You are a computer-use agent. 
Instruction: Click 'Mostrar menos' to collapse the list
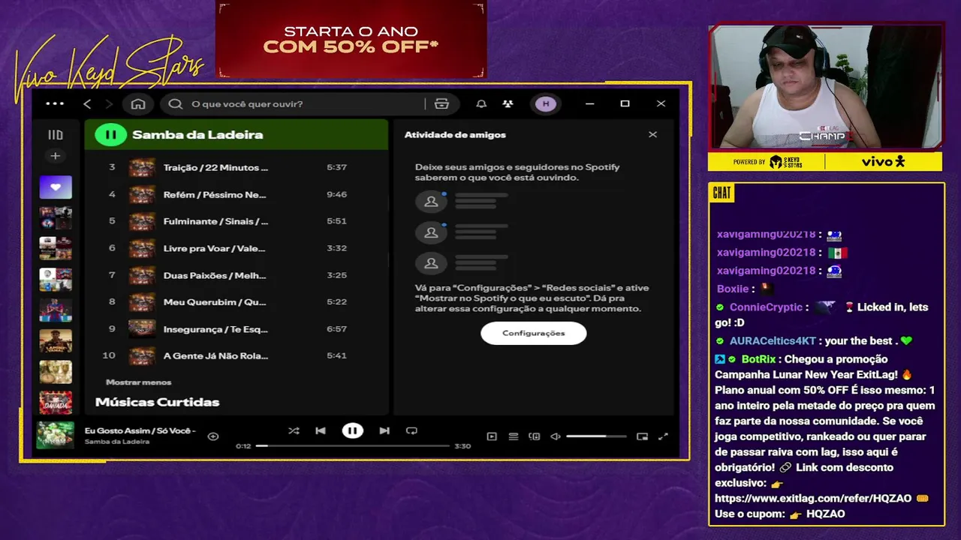click(138, 382)
